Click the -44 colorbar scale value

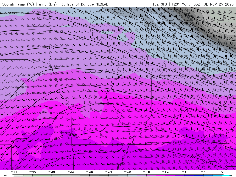point(14,172)
